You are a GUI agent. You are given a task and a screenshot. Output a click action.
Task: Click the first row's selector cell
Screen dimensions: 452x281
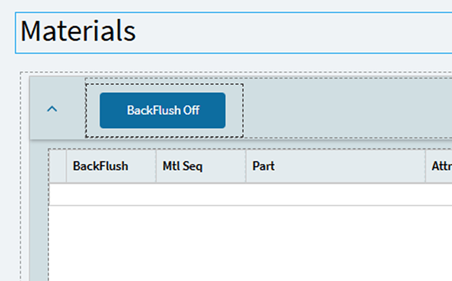click(58, 195)
